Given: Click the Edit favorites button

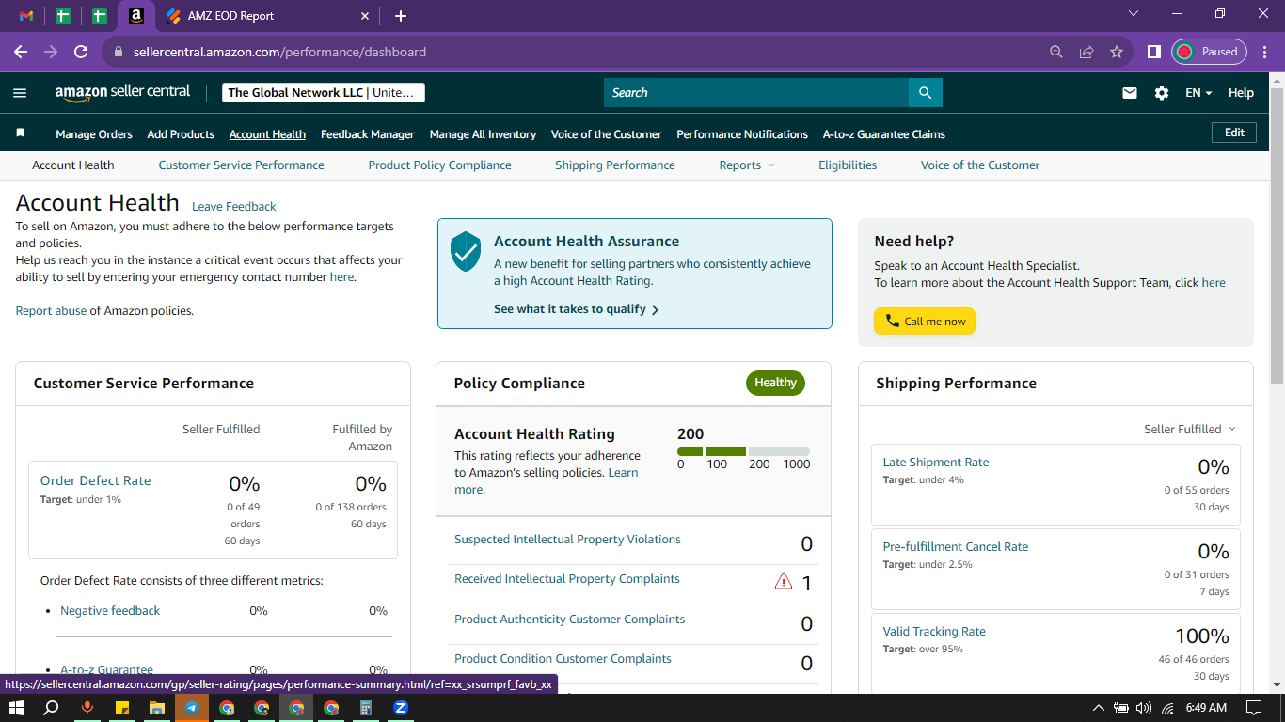Looking at the screenshot, I should tap(1234, 133).
